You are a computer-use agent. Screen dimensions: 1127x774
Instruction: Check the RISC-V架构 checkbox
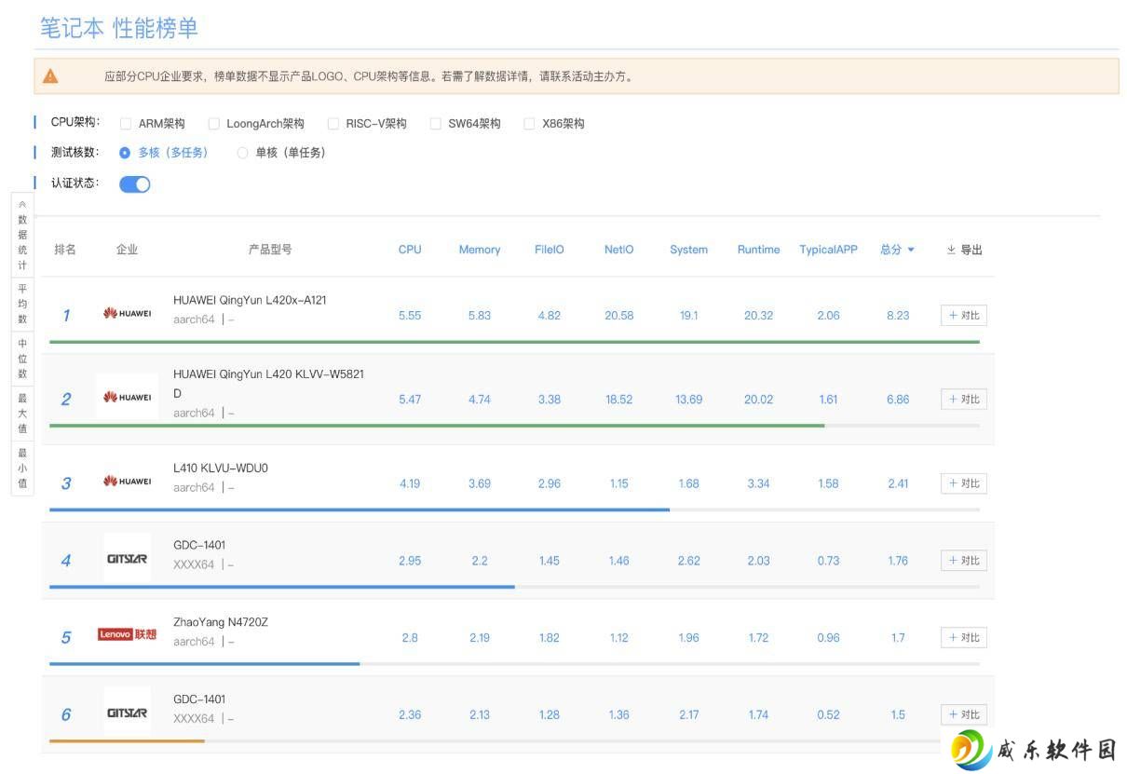pos(333,123)
